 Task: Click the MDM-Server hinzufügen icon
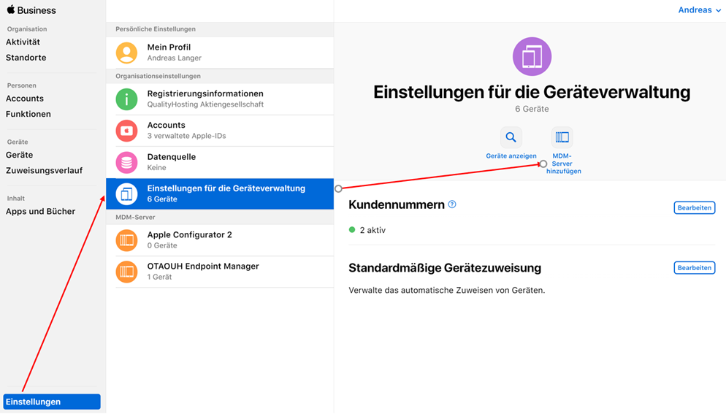pyautogui.click(x=562, y=137)
